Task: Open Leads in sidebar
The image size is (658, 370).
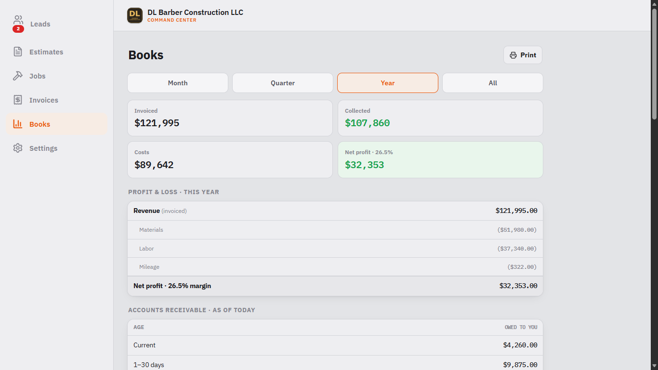Action: pyautogui.click(x=57, y=24)
